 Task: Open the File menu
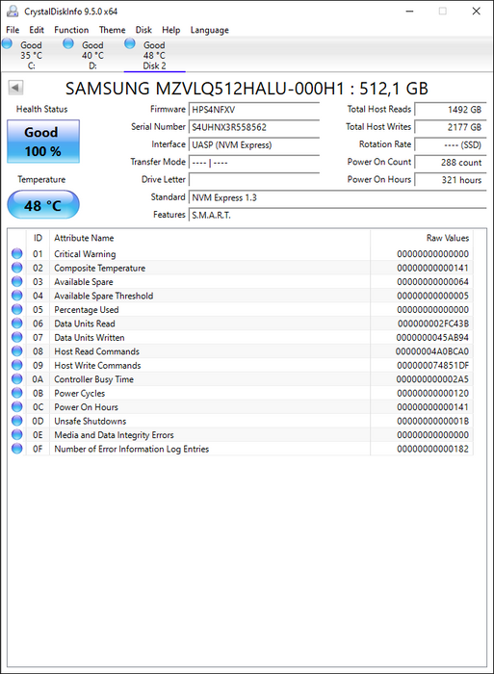tap(13, 30)
